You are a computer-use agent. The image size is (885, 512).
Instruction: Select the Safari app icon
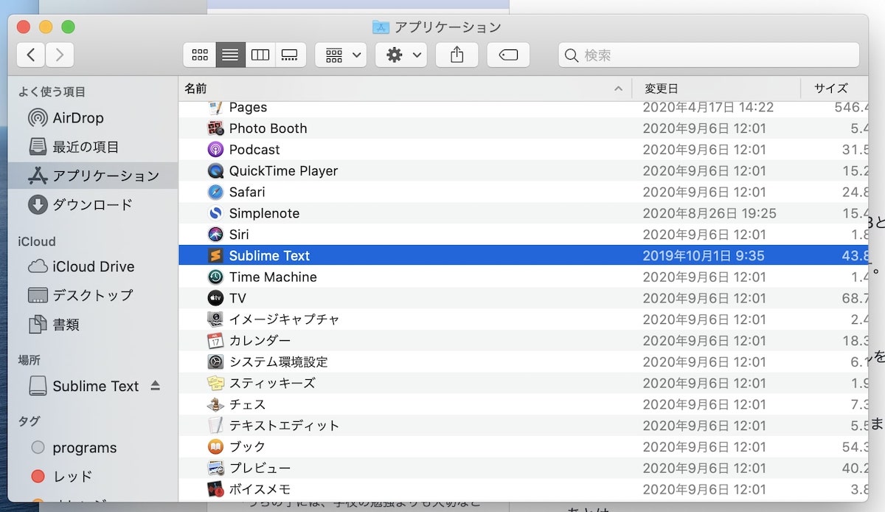[x=215, y=193]
